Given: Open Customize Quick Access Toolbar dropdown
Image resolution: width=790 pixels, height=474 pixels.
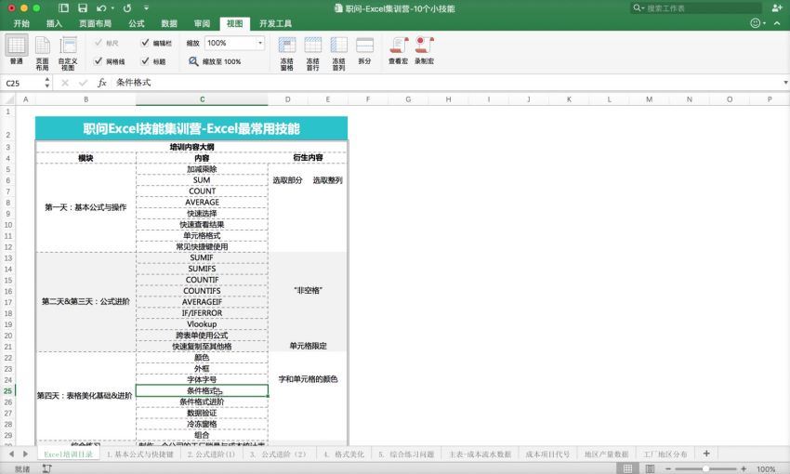Looking at the screenshot, I should (146, 8).
